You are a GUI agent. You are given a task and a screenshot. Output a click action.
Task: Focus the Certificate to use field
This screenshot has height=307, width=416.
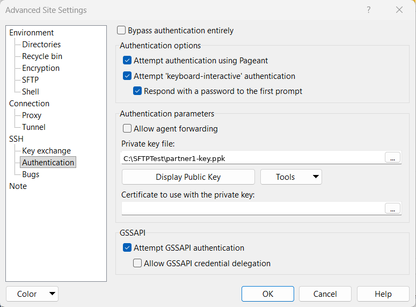click(x=253, y=209)
